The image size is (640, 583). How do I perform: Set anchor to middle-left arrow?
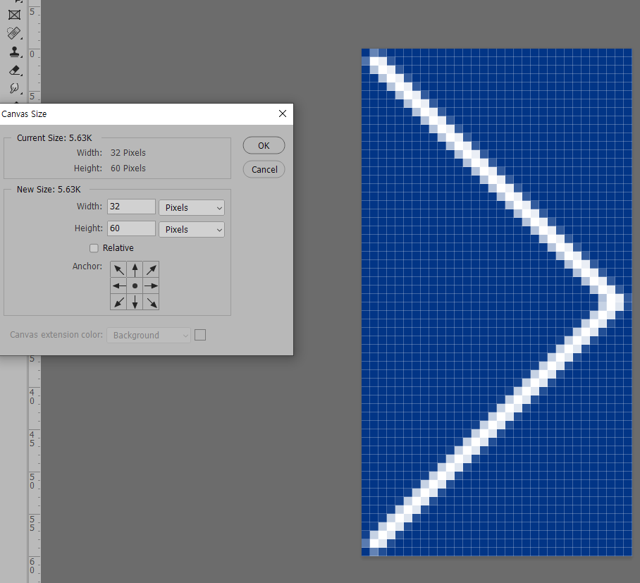point(118,286)
